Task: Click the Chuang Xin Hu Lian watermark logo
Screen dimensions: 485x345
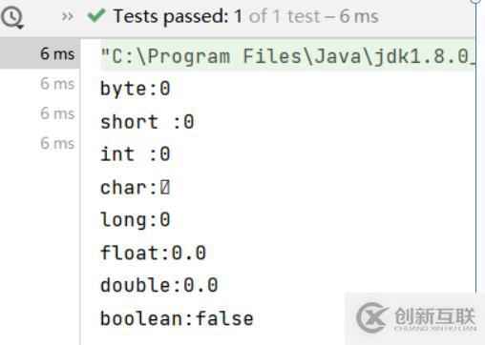Action: [x=415, y=317]
